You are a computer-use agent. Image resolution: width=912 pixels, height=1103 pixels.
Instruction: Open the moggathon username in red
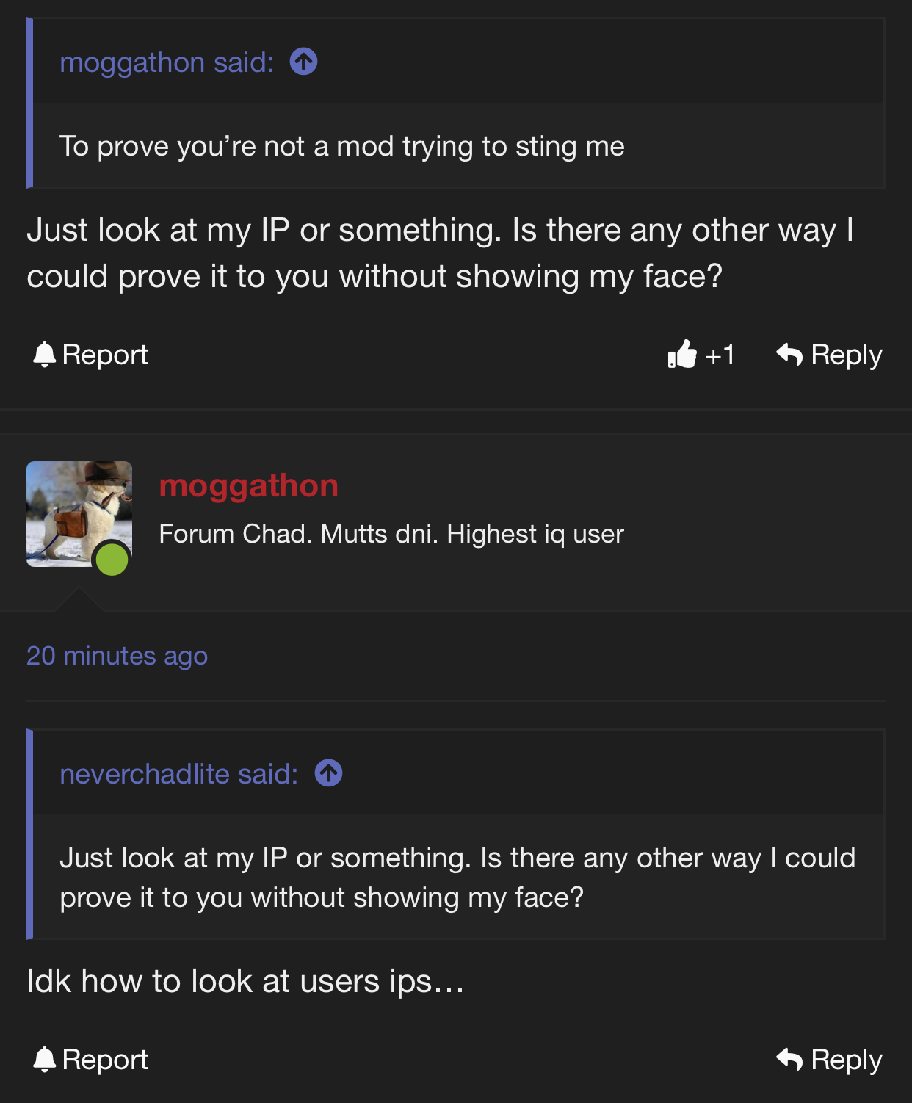(249, 485)
